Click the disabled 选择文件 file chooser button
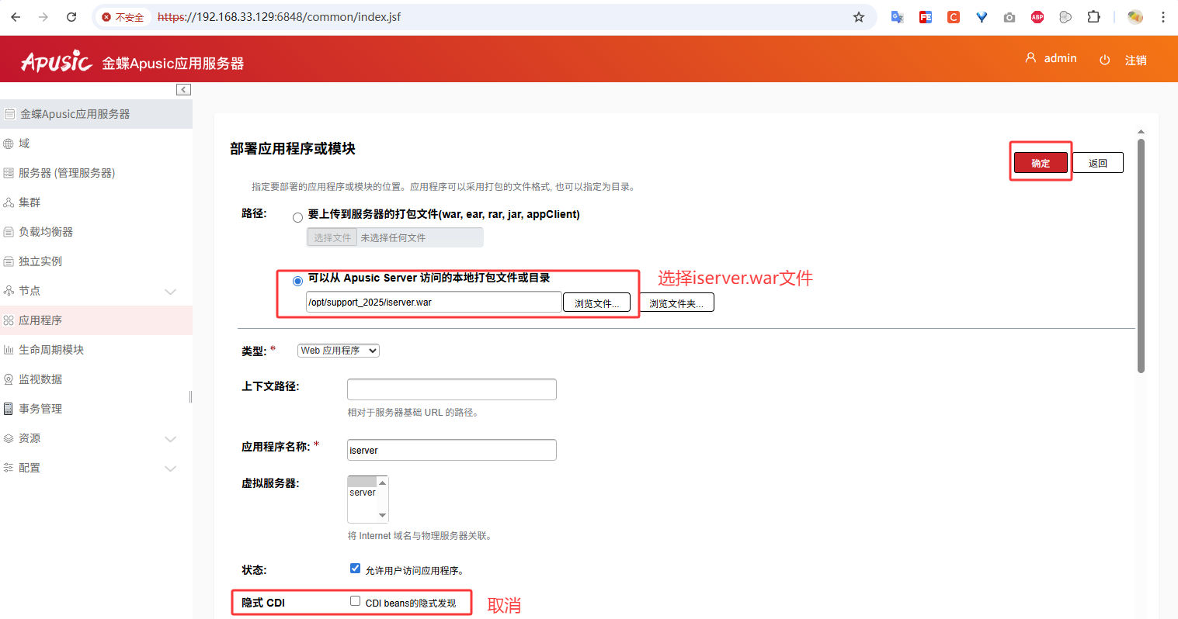This screenshot has width=1178, height=619. click(x=332, y=238)
